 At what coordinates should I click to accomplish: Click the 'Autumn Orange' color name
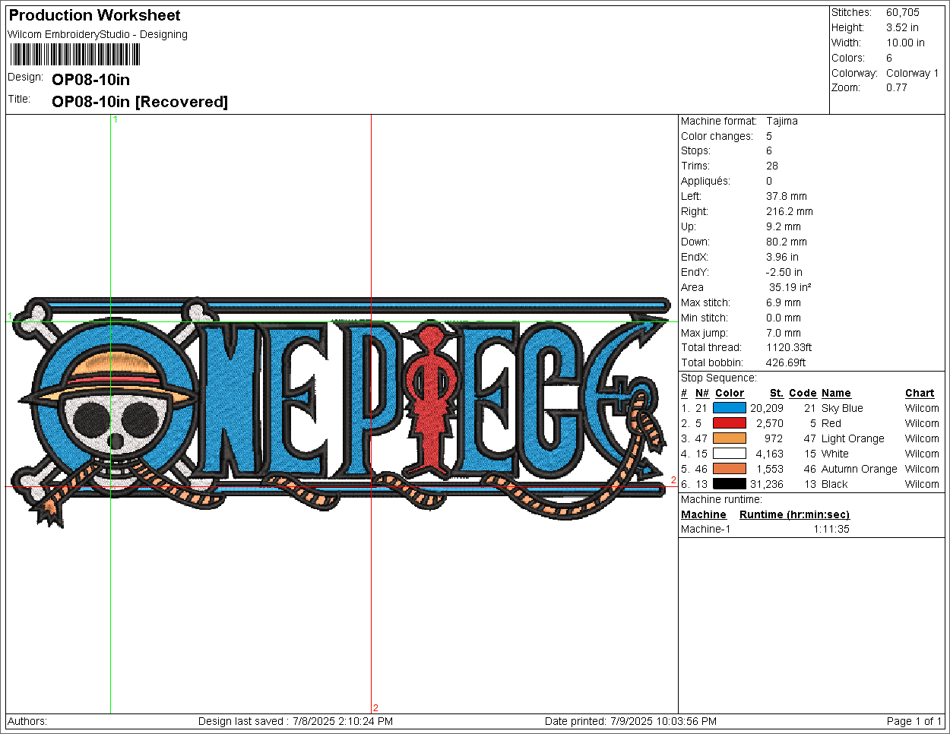(x=860, y=469)
